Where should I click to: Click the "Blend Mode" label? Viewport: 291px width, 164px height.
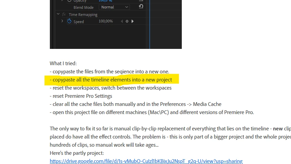coord(83,7)
